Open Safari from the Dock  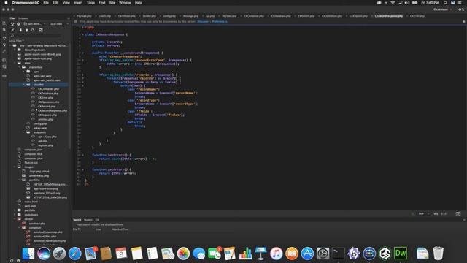(x=74, y=254)
